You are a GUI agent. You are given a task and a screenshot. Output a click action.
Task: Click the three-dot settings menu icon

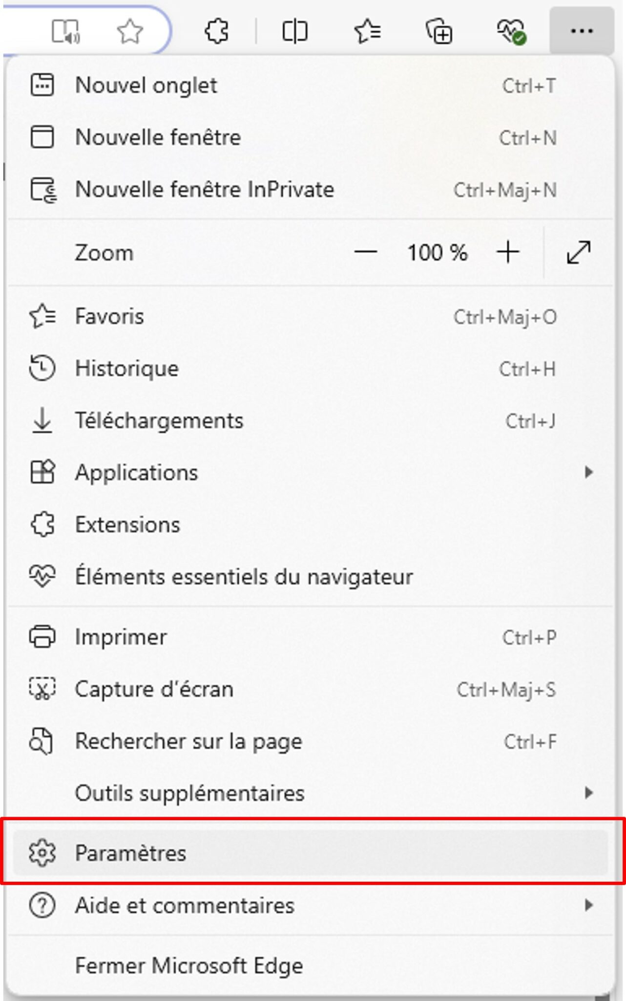click(581, 31)
